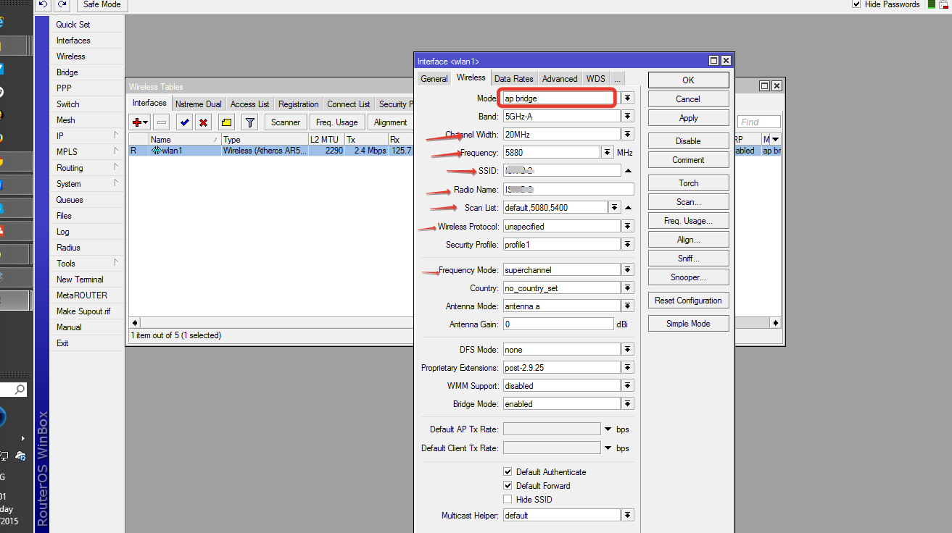Click the Undo arrow icon
Viewport: 952px width, 533px height.
[x=44, y=4]
